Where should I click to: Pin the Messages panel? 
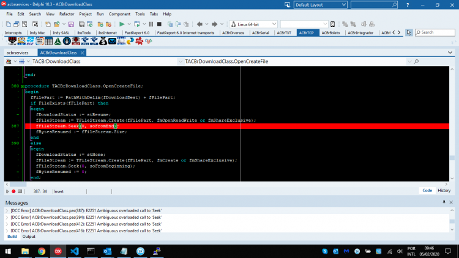[444, 202]
